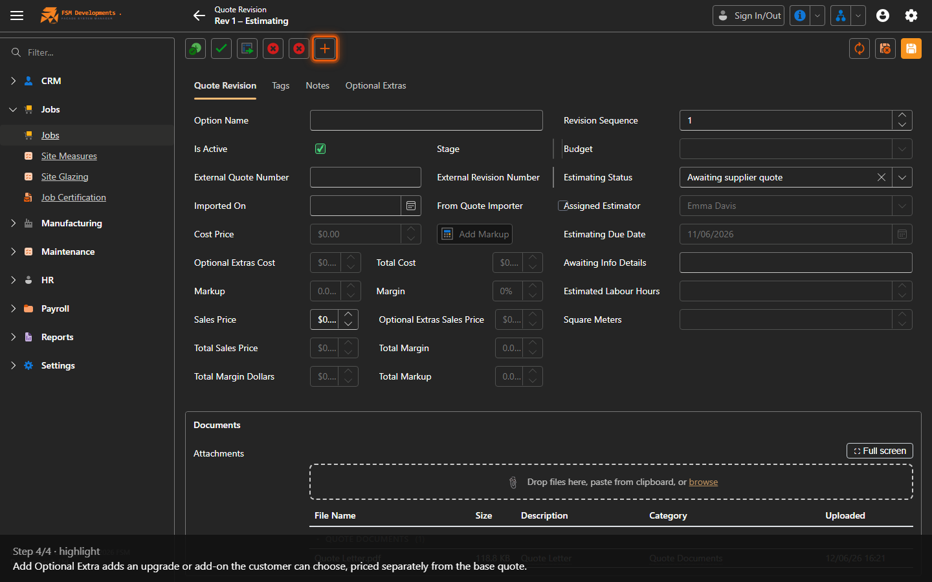This screenshot has width=932, height=582.
Task: Open the Jobs link under Jobs section
Action: click(x=50, y=135)
